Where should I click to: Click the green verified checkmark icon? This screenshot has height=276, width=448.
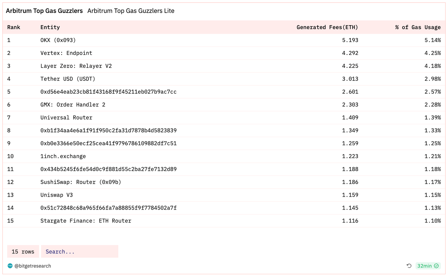pyautogui.click(x=436, y=266)
